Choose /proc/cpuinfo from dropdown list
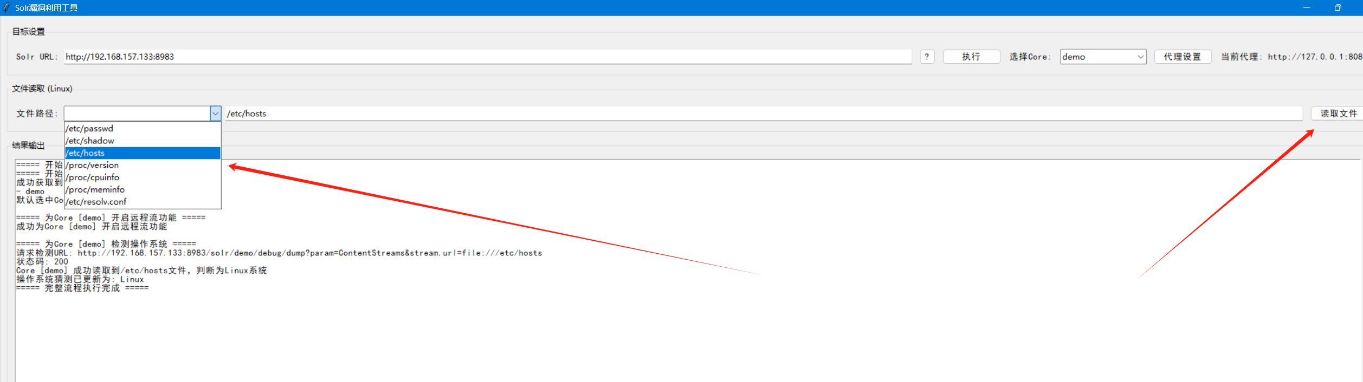Viewport: 1363px width, 382px height. [143, 177]
